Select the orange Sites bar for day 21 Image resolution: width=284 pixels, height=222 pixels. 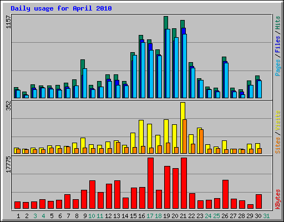[x=185, y=137]
